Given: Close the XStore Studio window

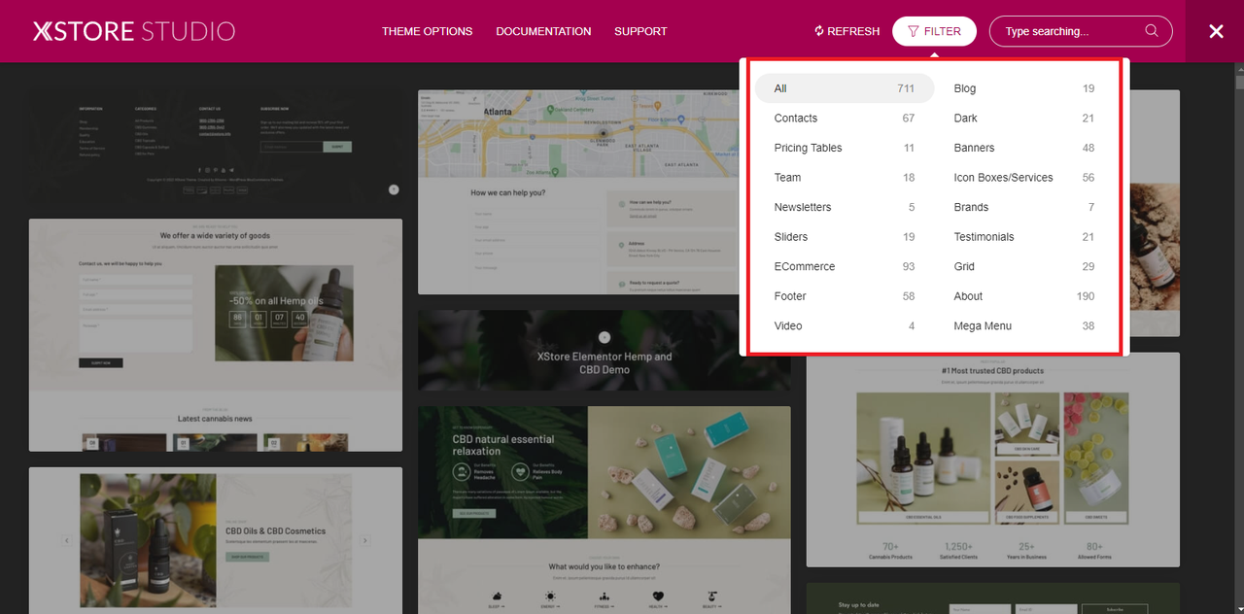Looking at the screenshot, I should [x=1216, y=31].
